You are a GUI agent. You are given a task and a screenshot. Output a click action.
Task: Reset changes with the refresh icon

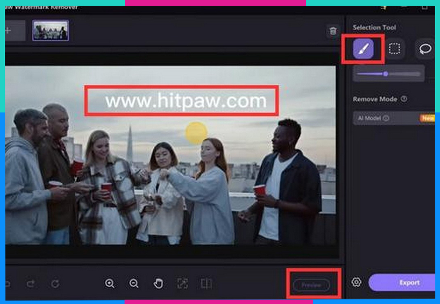coord(55,284)
